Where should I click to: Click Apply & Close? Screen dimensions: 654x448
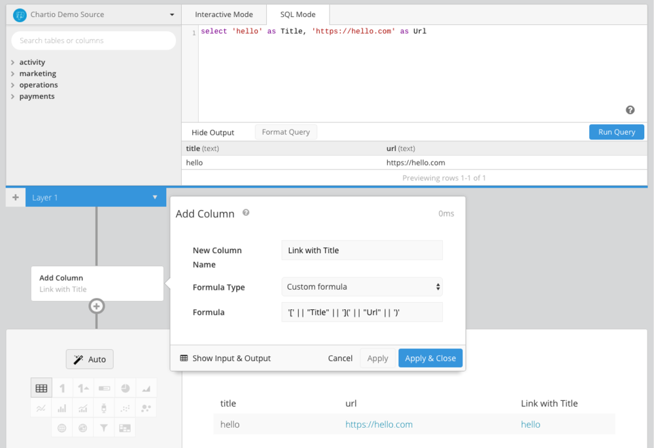pos(430,358)
